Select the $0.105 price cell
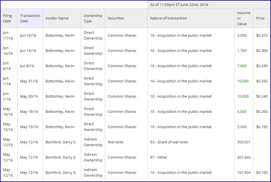271x182 pixels. 262,173
